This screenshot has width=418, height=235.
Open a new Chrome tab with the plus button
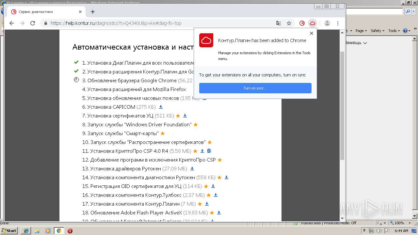(93, 12)
